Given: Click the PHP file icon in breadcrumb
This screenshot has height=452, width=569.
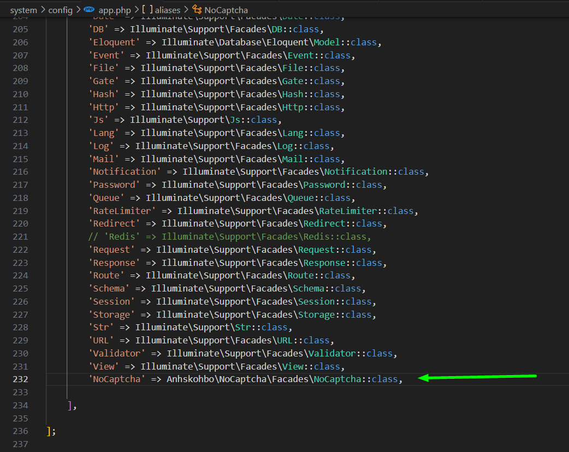Looking at the screenshot, I should 89,10.
